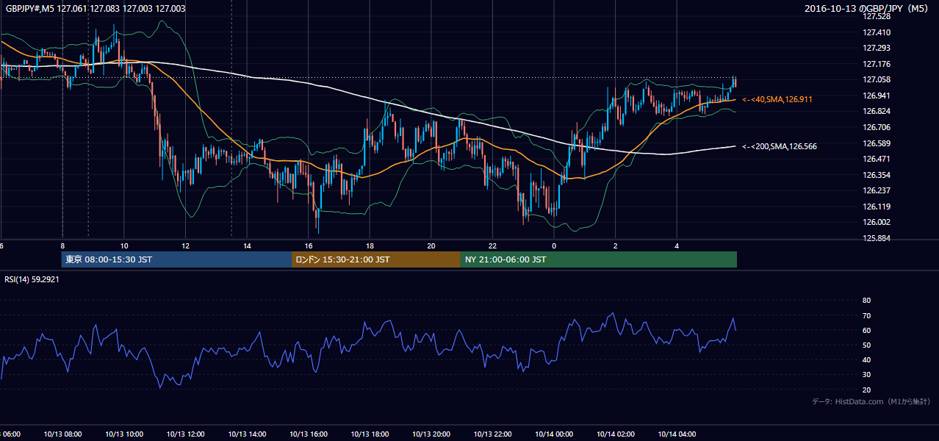Click price axis label 127.410
The width and height of the screenshot is (939, 441).
877,32
